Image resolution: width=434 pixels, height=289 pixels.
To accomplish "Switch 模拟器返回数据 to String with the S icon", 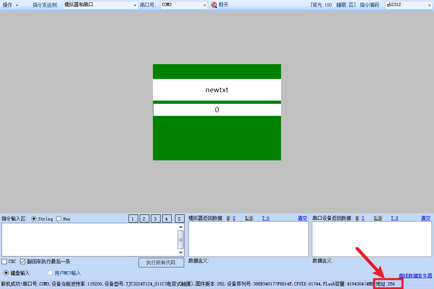I will [x=233, y=218].
